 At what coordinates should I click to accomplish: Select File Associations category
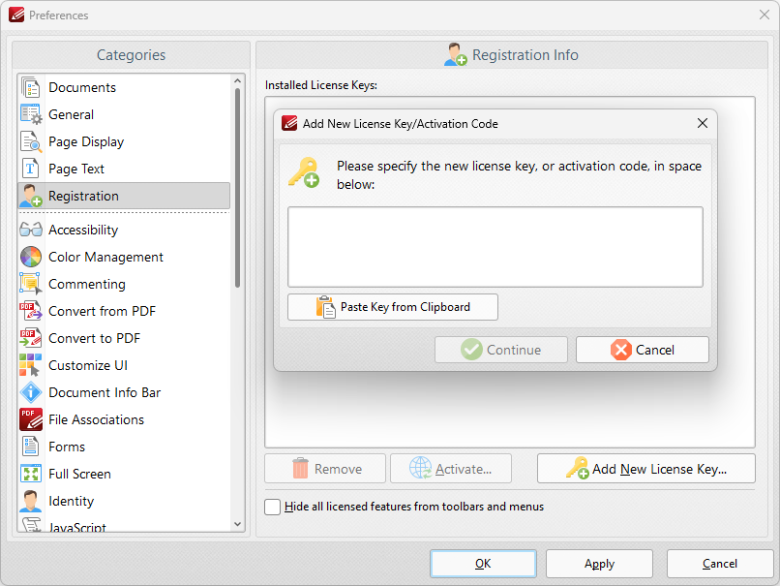tap(124, 419)
